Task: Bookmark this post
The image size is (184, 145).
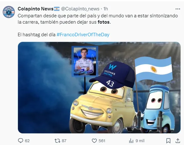Action: 168,141
